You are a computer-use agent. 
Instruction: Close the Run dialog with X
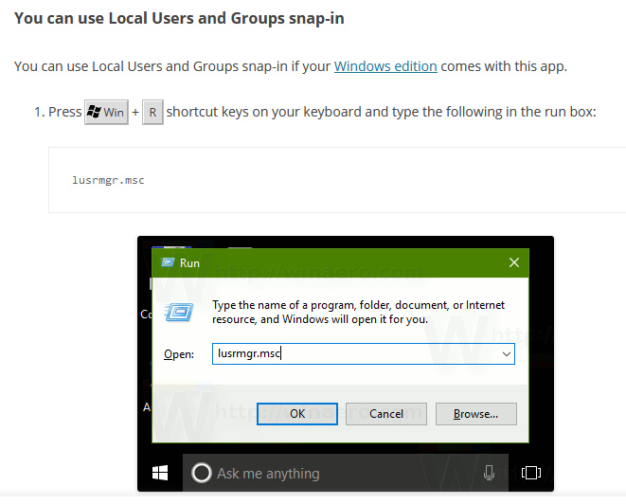point(513,262)
